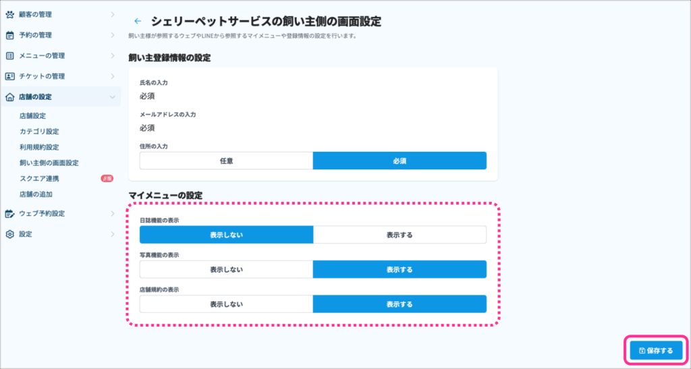Click the 住所の入力 label
Screen dimensions: 691x369
(x=154, y=146)
